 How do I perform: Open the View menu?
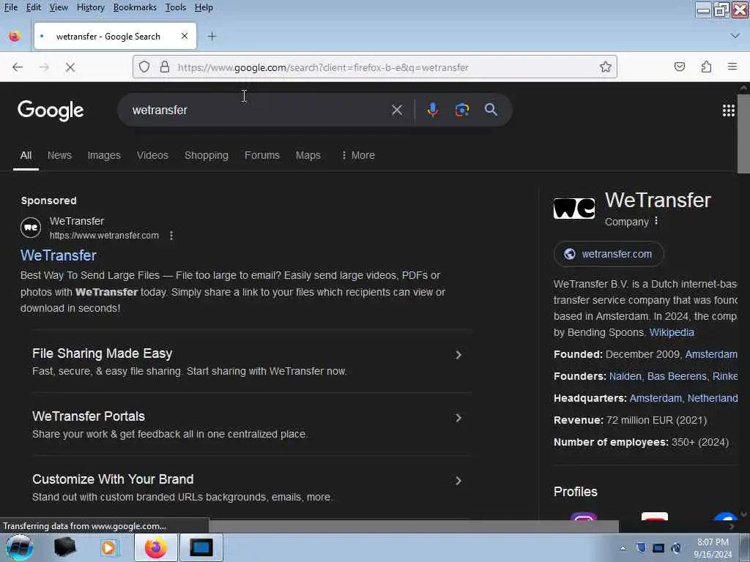point(59,7)
